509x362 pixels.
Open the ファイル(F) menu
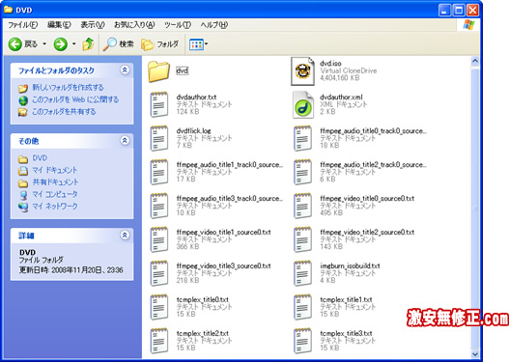click(23, 25)
